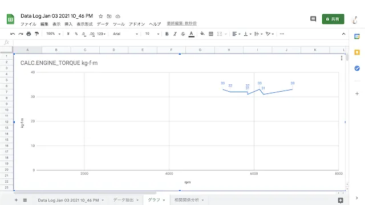Open the text color picker

point(192,34)
